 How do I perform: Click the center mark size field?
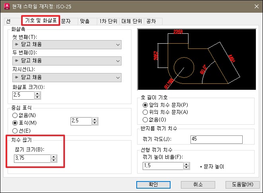pyautogui.click(x=81, y=121)
